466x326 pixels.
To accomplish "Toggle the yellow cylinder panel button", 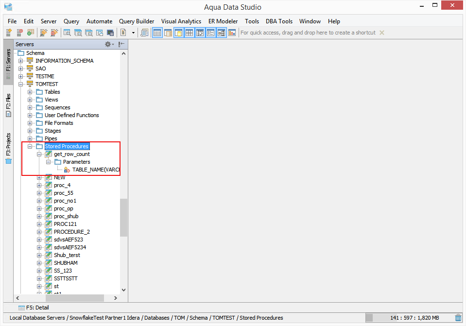I will pyautogui.click(x=179, y=33).
